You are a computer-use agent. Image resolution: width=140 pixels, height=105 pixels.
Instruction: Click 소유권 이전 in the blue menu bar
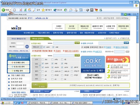tap(102, 33)
